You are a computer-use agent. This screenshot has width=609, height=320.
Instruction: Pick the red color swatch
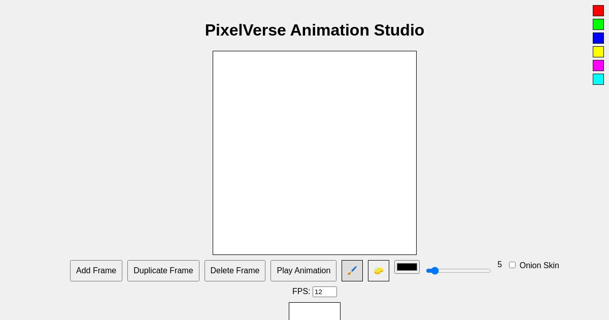[x=598, y=11]
